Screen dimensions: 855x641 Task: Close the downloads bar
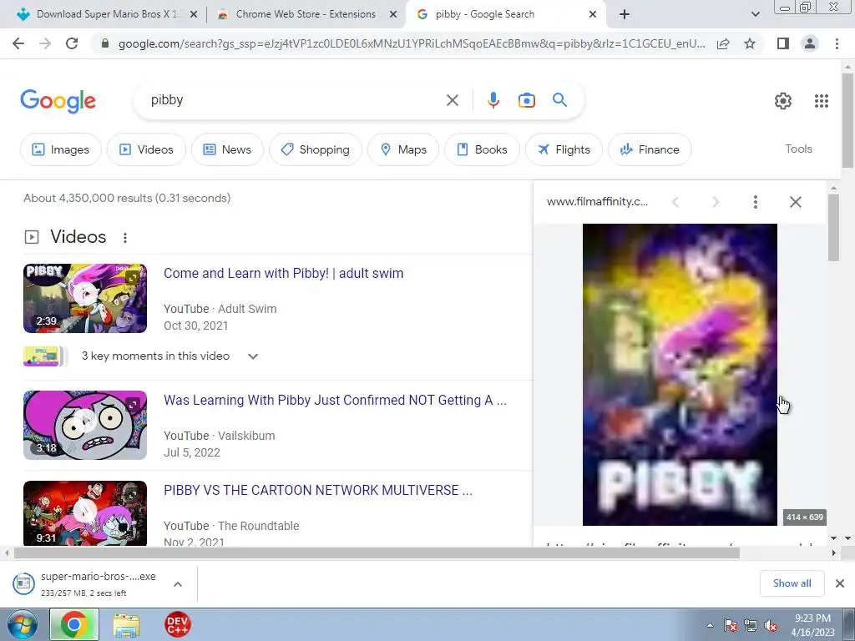[840, 583]
